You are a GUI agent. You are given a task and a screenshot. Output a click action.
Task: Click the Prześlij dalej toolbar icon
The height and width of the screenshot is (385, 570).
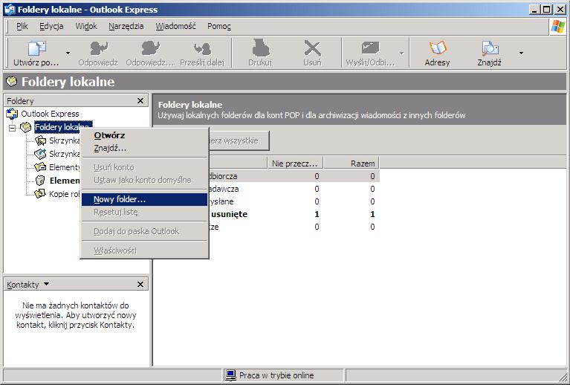(x=202, y=48)
